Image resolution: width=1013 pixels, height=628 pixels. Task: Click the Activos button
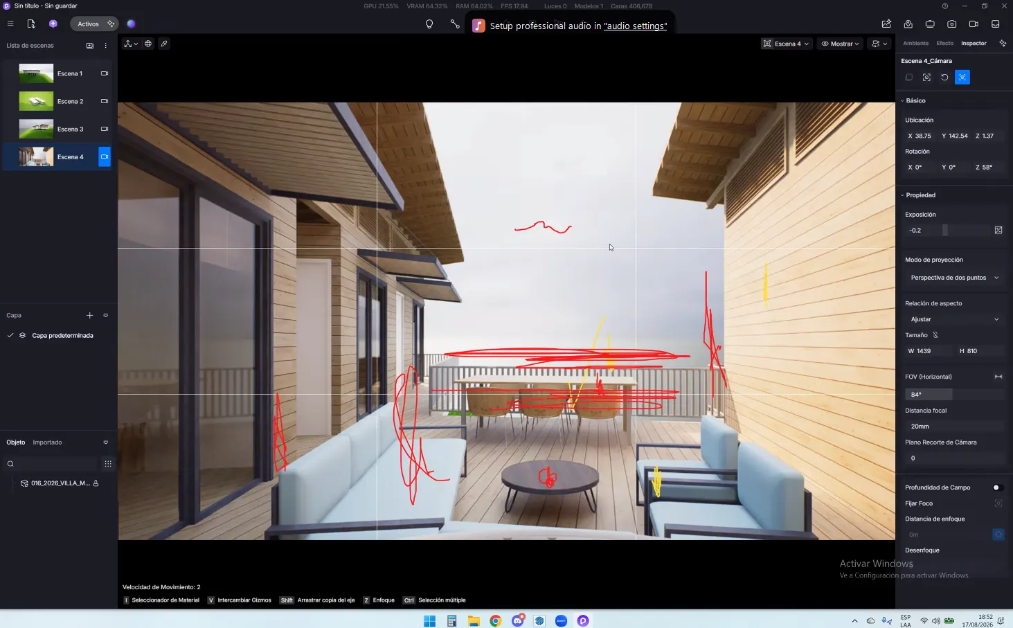point(94,24)
